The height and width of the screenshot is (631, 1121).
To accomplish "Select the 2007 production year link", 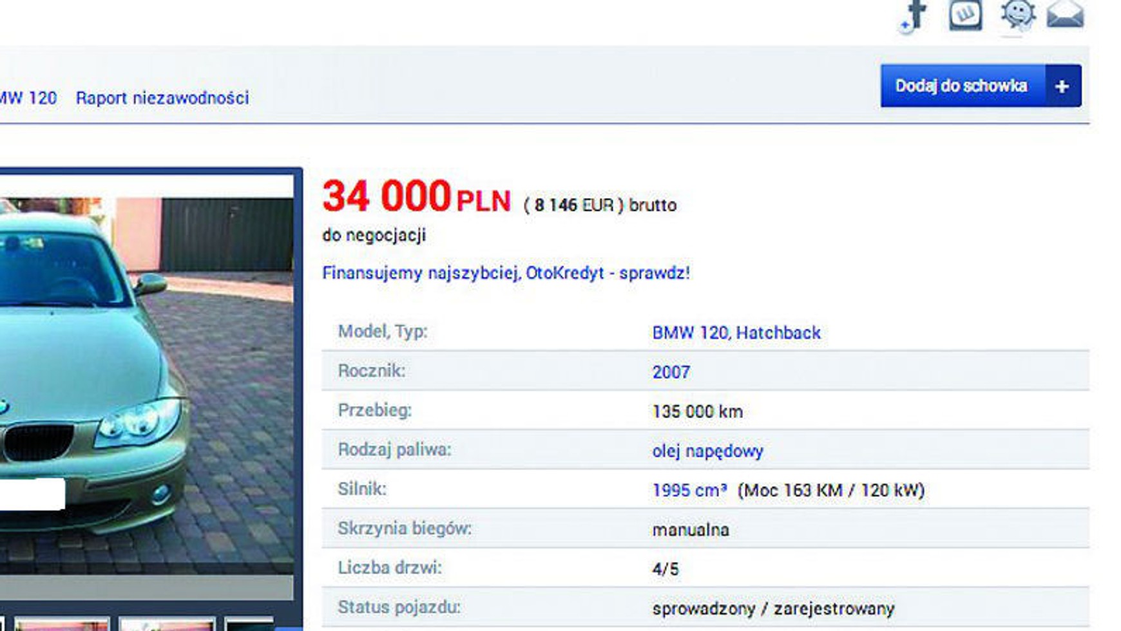I will [671, 372].
